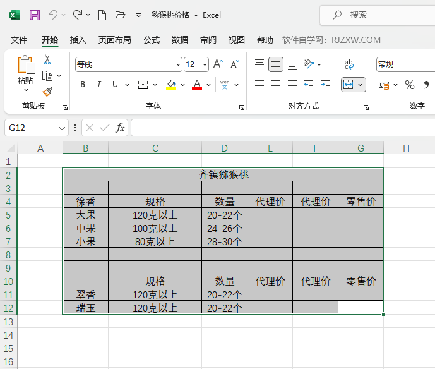Toggle Italic formatting

pos(98,85)
